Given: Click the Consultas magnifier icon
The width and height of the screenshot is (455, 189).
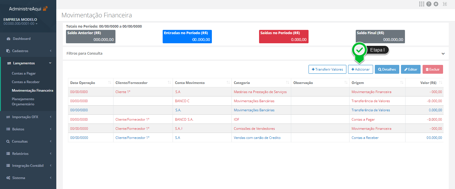Looking at the screenshot, I should (8, 141).
